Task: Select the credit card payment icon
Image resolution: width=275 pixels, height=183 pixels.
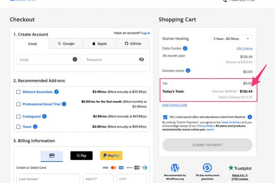Action: click(52, 155)
